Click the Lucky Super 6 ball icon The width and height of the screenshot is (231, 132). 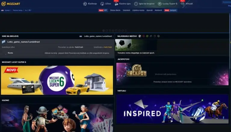click(x=159, y=4)
